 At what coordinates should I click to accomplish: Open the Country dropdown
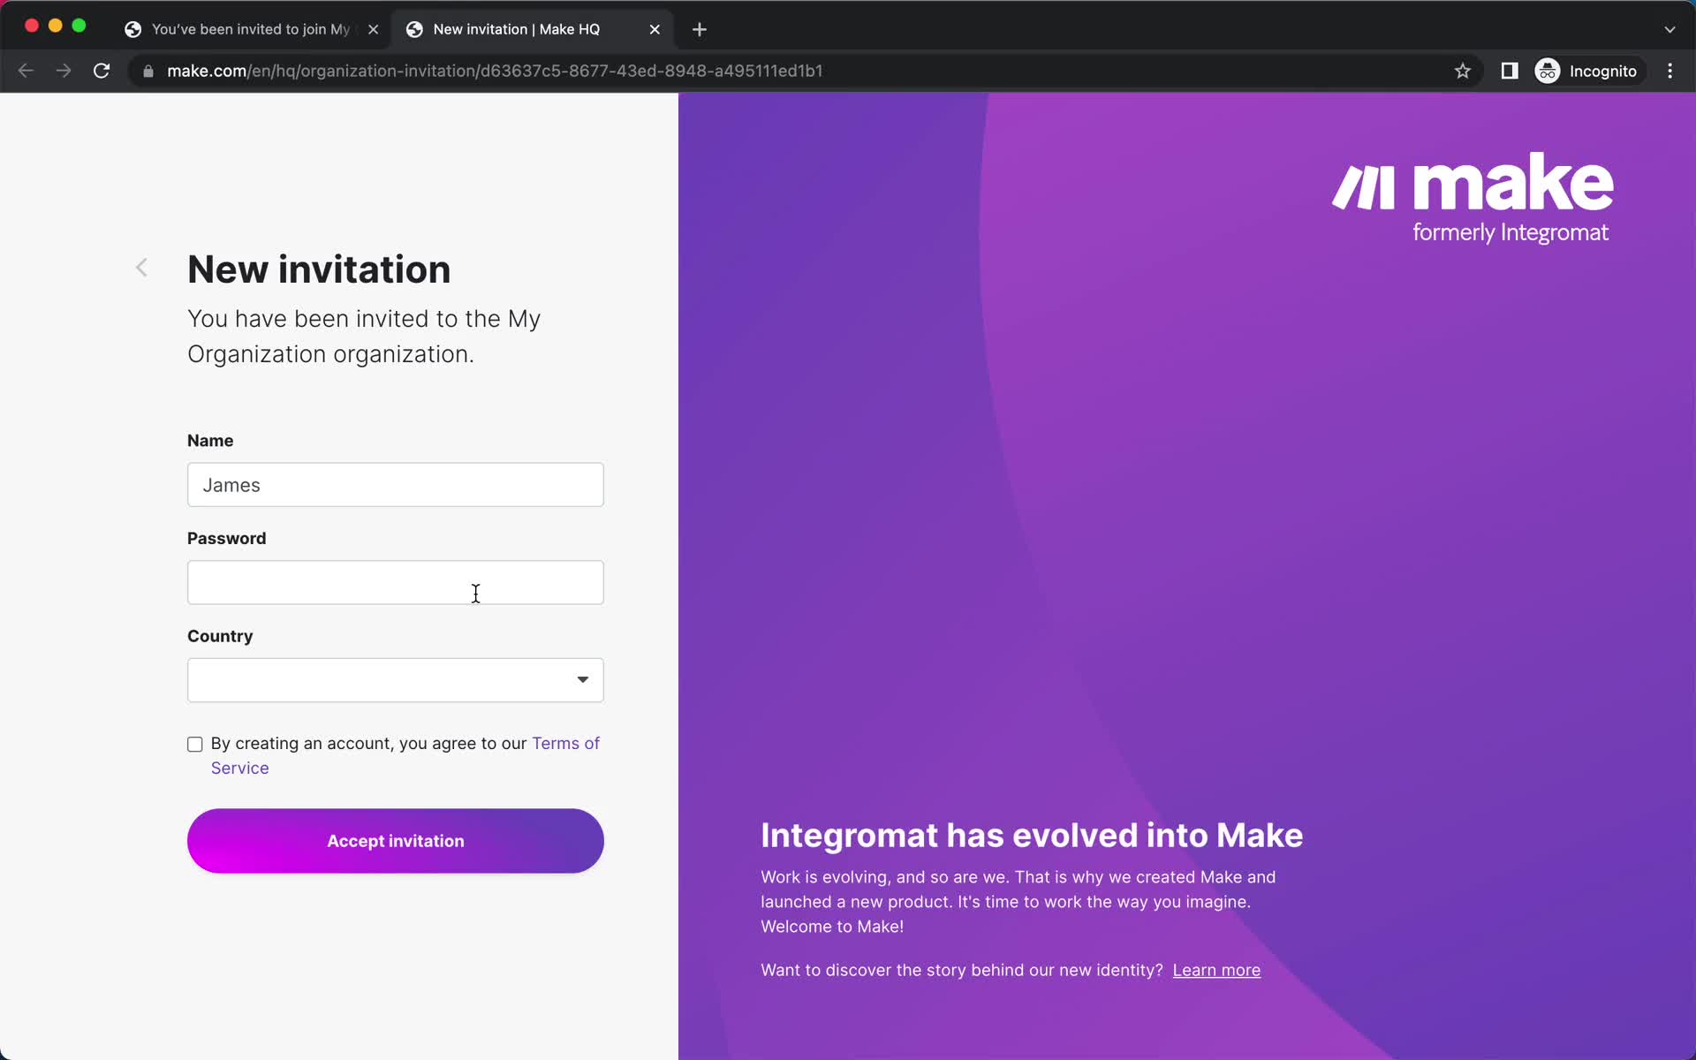[x=396, y=680]
